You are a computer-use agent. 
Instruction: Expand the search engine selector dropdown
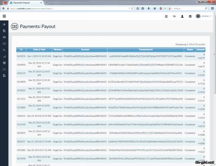click(x=171, y=9)
